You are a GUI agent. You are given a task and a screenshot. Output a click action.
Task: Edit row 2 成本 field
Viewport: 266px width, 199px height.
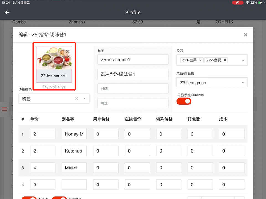(232, 151)
